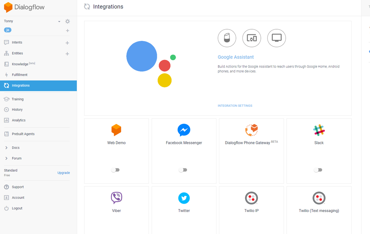Enable the Facebook Messenger toggle

tap(183, 170)
